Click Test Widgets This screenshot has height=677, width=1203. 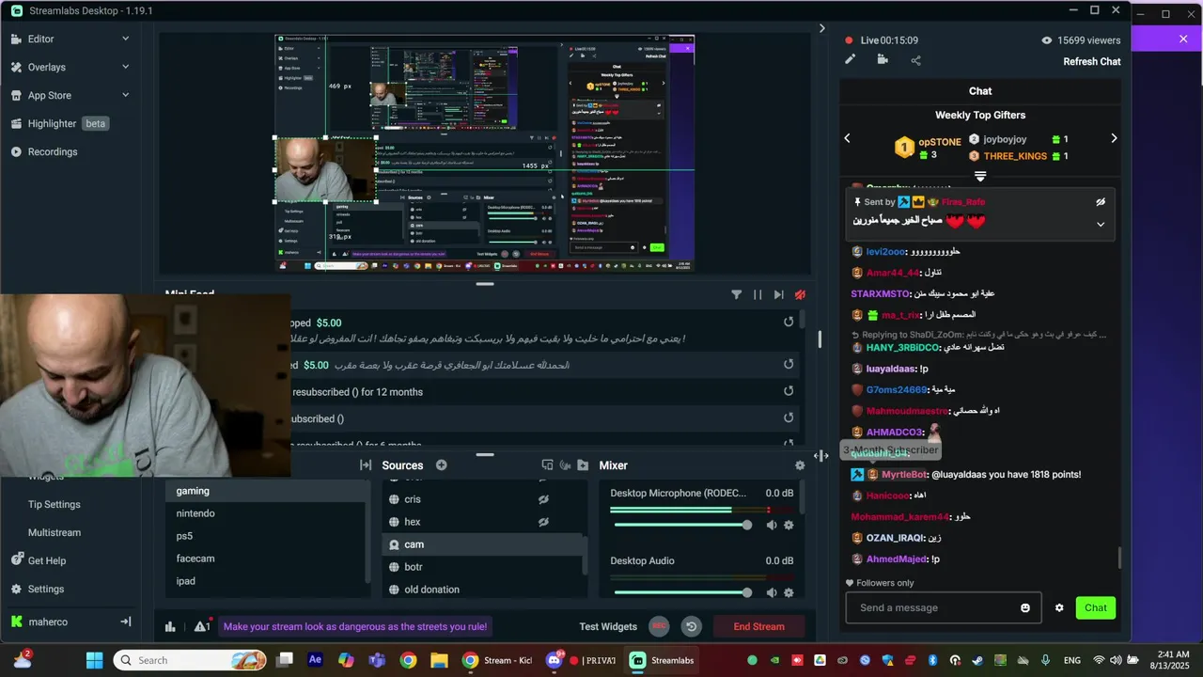point(608,626)
